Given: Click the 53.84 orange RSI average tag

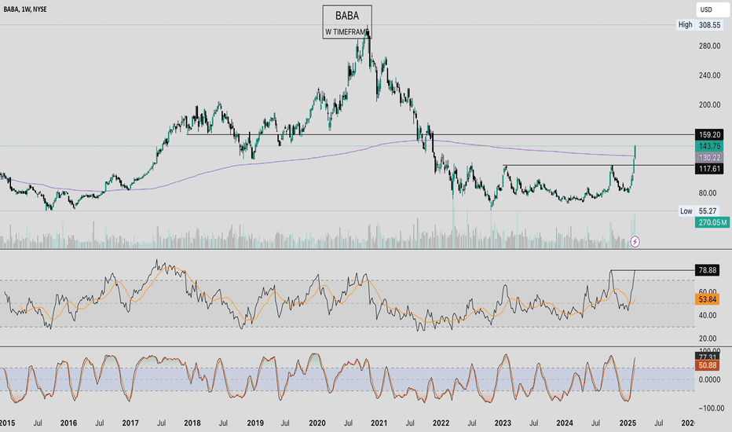Looking at the screenshot, I should 707,299.
